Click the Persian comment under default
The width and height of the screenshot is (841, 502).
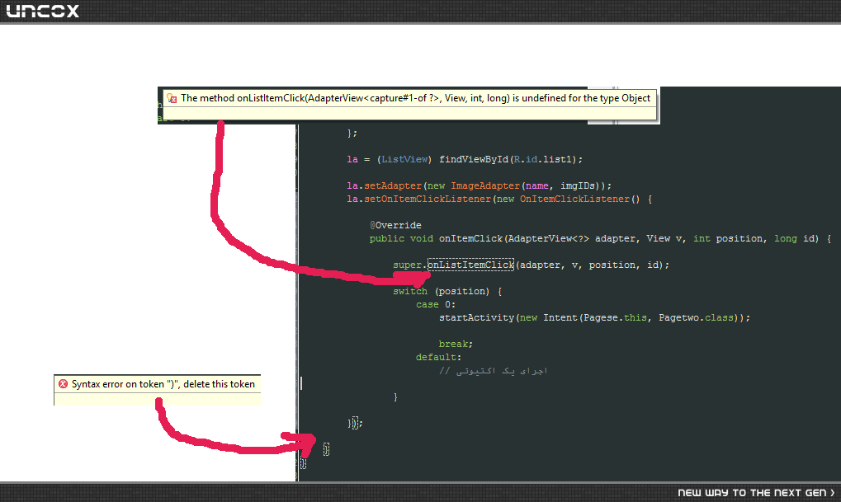tap(493, 371)
